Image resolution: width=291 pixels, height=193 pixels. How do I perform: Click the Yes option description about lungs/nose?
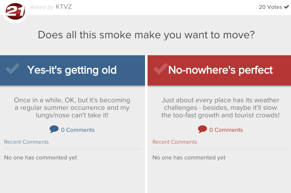coord(72,108)
